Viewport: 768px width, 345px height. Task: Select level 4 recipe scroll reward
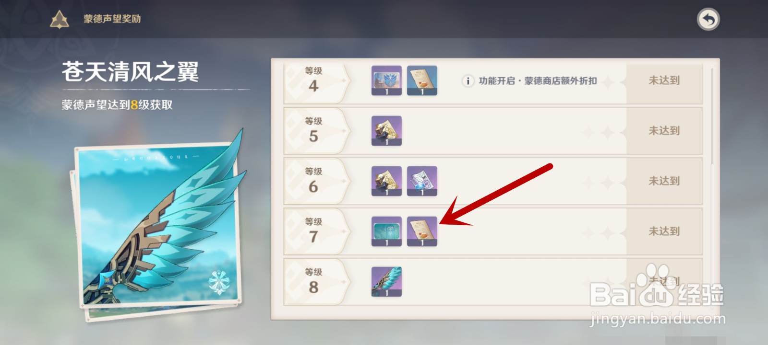tap(422, 80)
